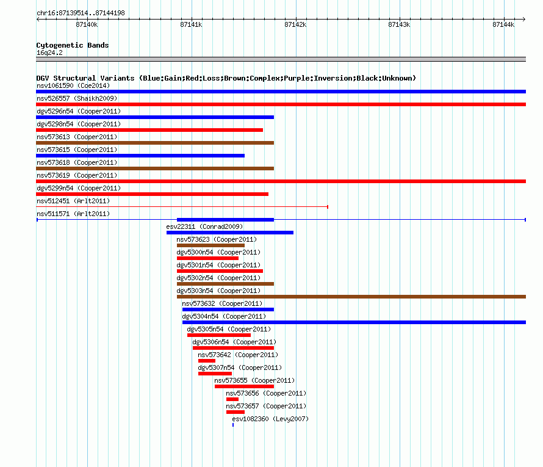
Task: Open the nsv573619 (Cooper2011) label
Action: point(77,175)
